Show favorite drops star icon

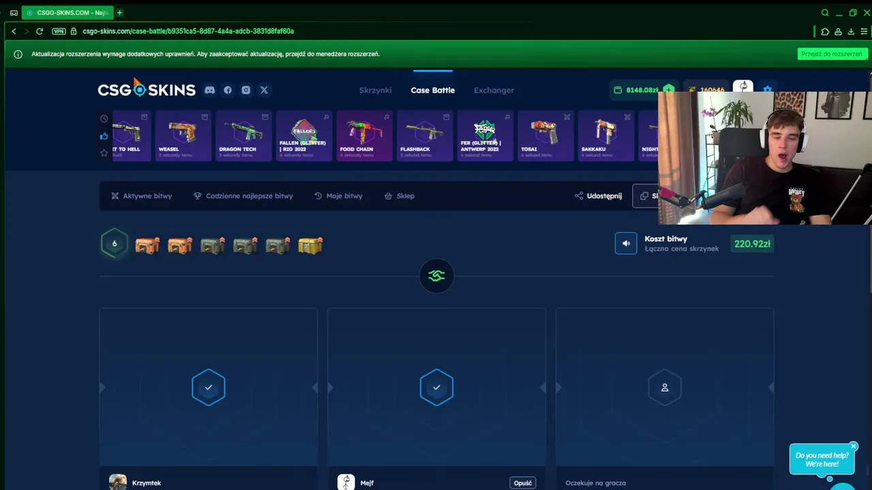(x=104, y=153)
